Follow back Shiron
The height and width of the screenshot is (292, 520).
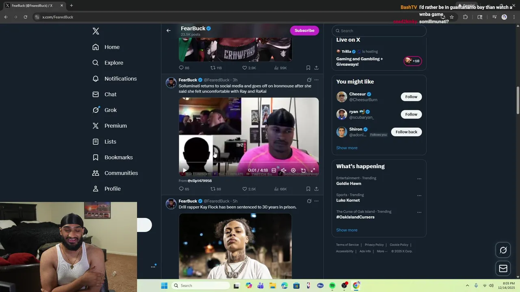406,132
